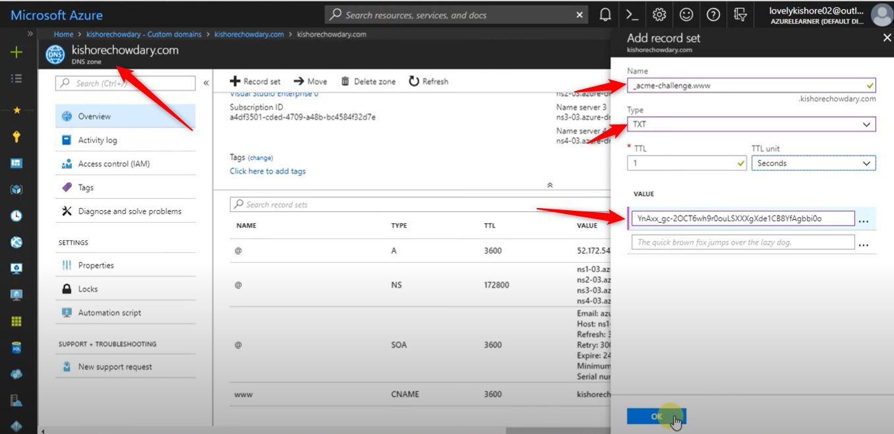
Task: Click Delete zone in toolbar
Action: point(368,81)
